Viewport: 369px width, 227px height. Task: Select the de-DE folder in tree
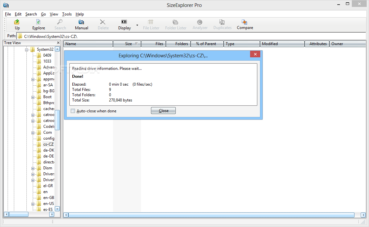pyautogui.click(x=49, y=156)
